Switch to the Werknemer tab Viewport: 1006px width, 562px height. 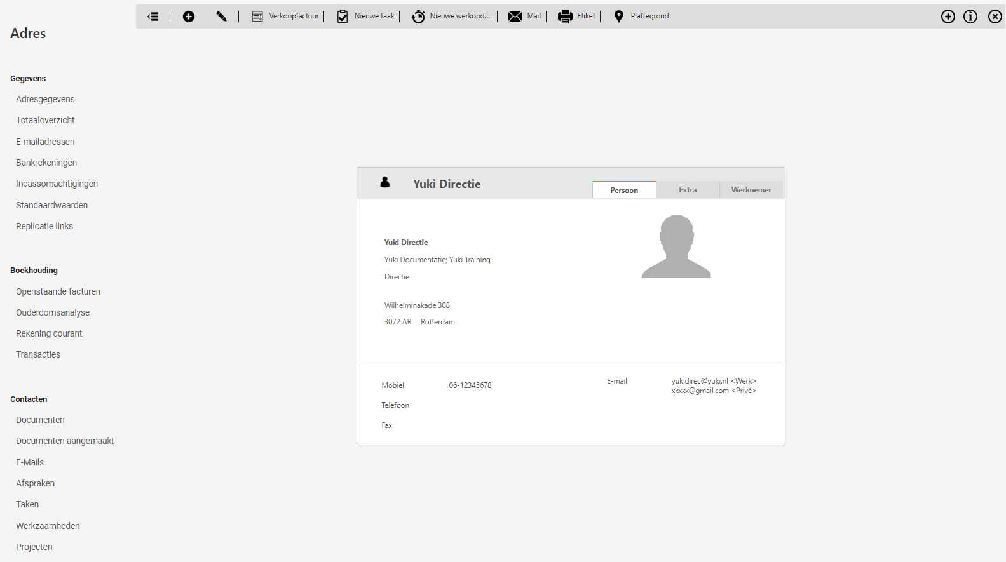(751, 190)
